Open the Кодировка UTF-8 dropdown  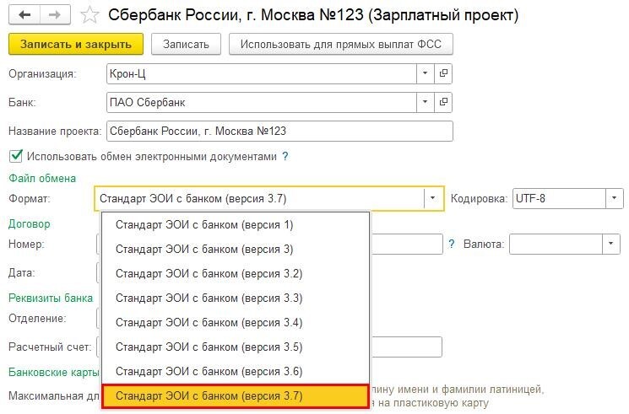click(613, 199)
